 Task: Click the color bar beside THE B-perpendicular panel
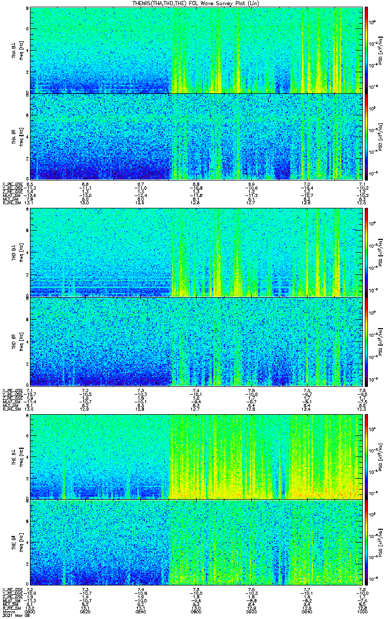[x=366, y=457]
